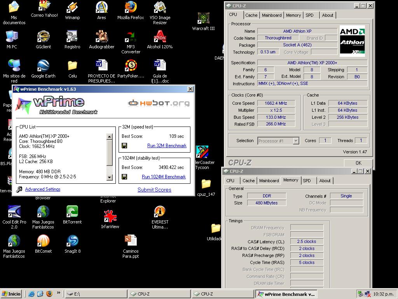Click the taskbar clock 10:32 p.m.
Viewport: 398px width, 299px height.
[x=383, y=294]
